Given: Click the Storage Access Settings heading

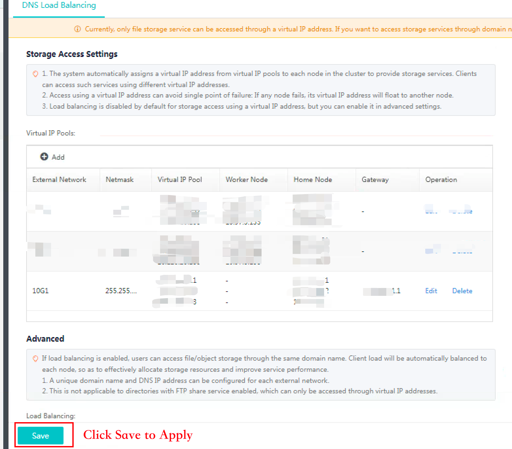Looking at the screenshot, I should [x=72, y=54].
